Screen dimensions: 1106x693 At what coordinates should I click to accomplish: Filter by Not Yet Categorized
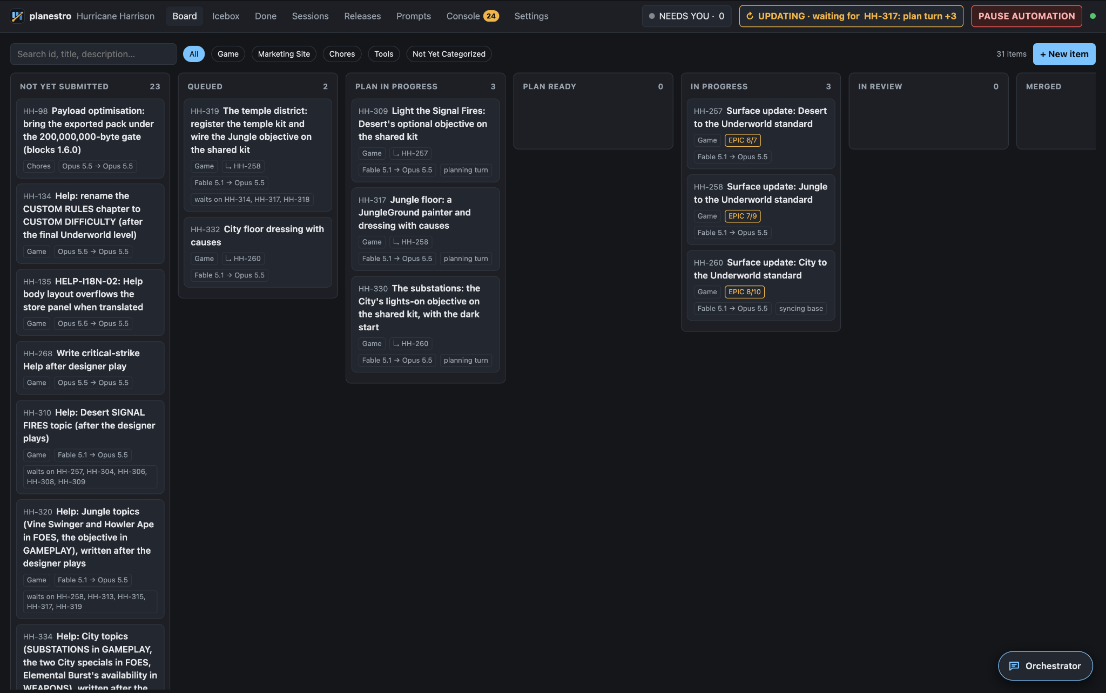tap(449, 54)
